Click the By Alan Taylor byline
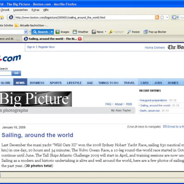Viewport: 184px width, 184px height. (x=121, y=110)
